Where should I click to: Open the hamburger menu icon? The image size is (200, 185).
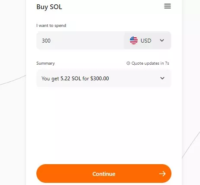[x=168, y=6]
